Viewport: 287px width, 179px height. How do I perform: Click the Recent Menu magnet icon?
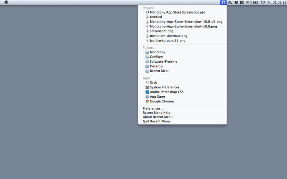coord(223,3)
